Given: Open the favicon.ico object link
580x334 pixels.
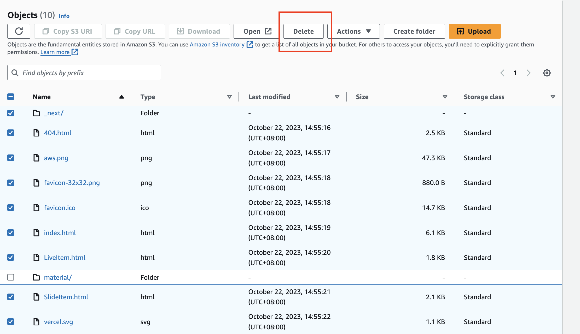Looking at the screenshot, I should [60, 208].
